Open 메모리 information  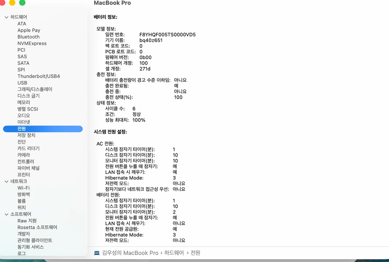point(23,102)
